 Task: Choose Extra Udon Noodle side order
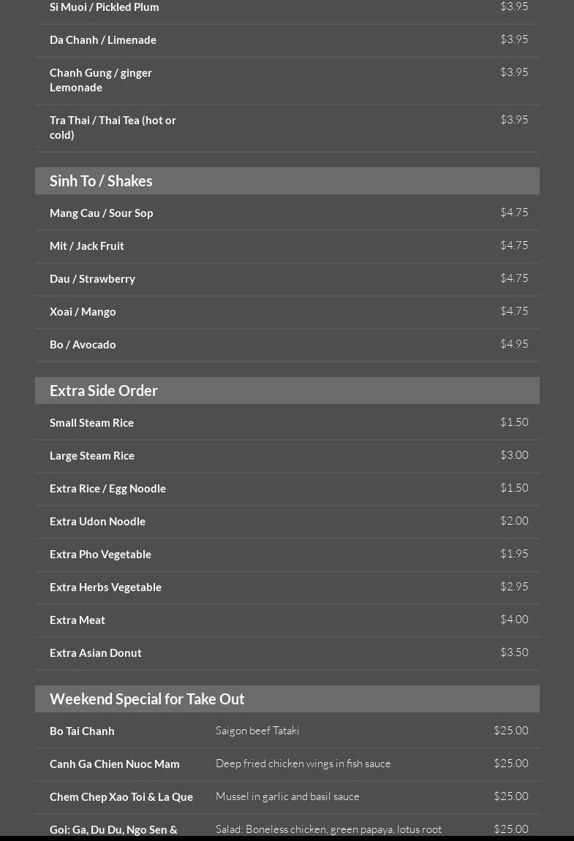(x=97, y=522)
